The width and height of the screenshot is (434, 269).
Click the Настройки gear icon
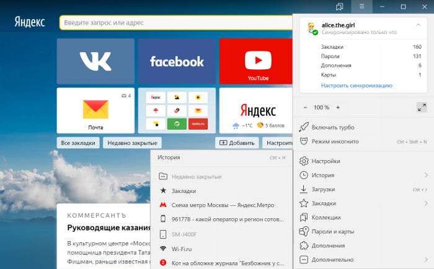pos(304,161)
